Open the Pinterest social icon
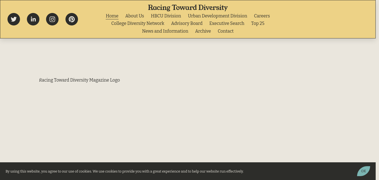 pos(72,19)
